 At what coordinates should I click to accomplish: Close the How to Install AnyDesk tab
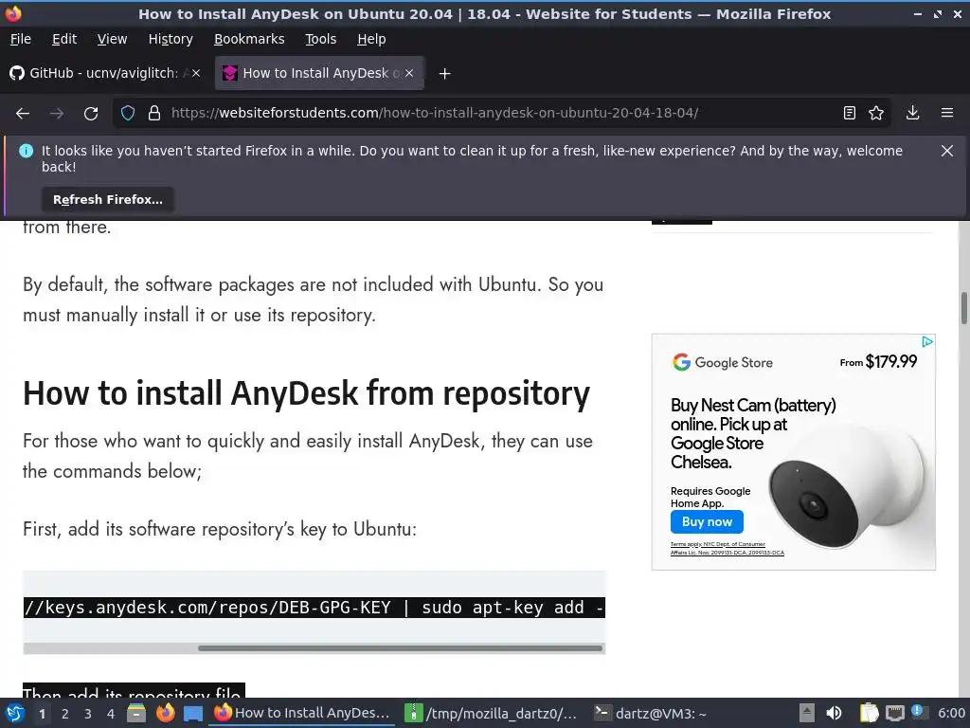(409, 73)
